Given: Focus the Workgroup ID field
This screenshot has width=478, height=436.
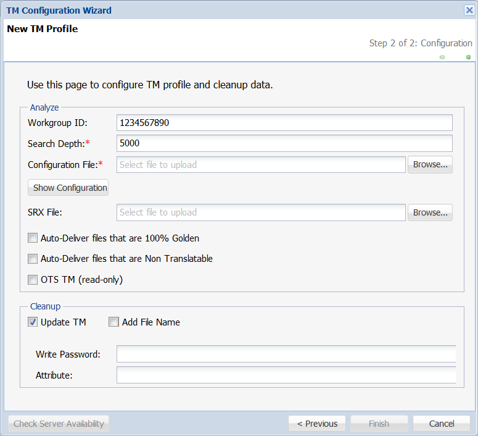Looking at the screenshot, I should (284, 123).
